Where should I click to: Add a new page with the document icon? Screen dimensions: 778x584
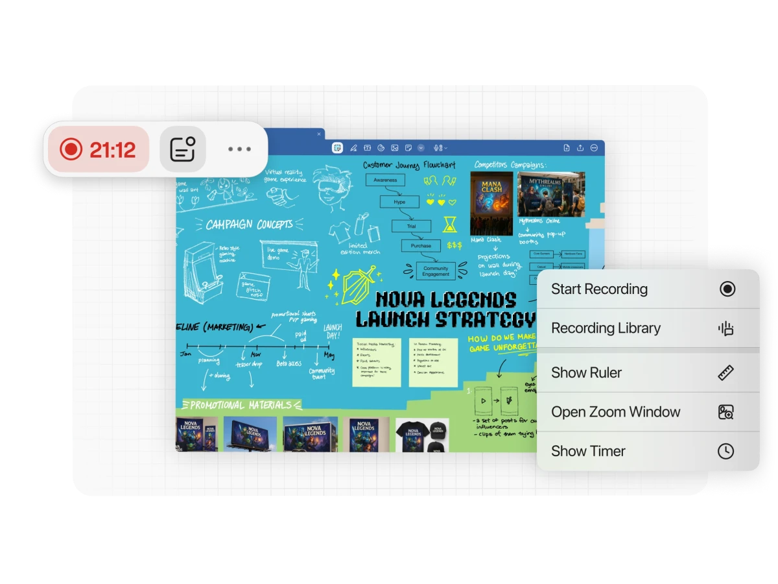pos(567,148)
